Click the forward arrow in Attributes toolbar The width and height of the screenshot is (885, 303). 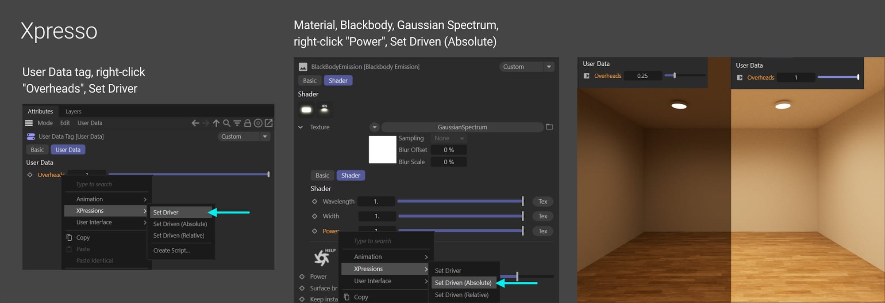click(x=205, y=123)
